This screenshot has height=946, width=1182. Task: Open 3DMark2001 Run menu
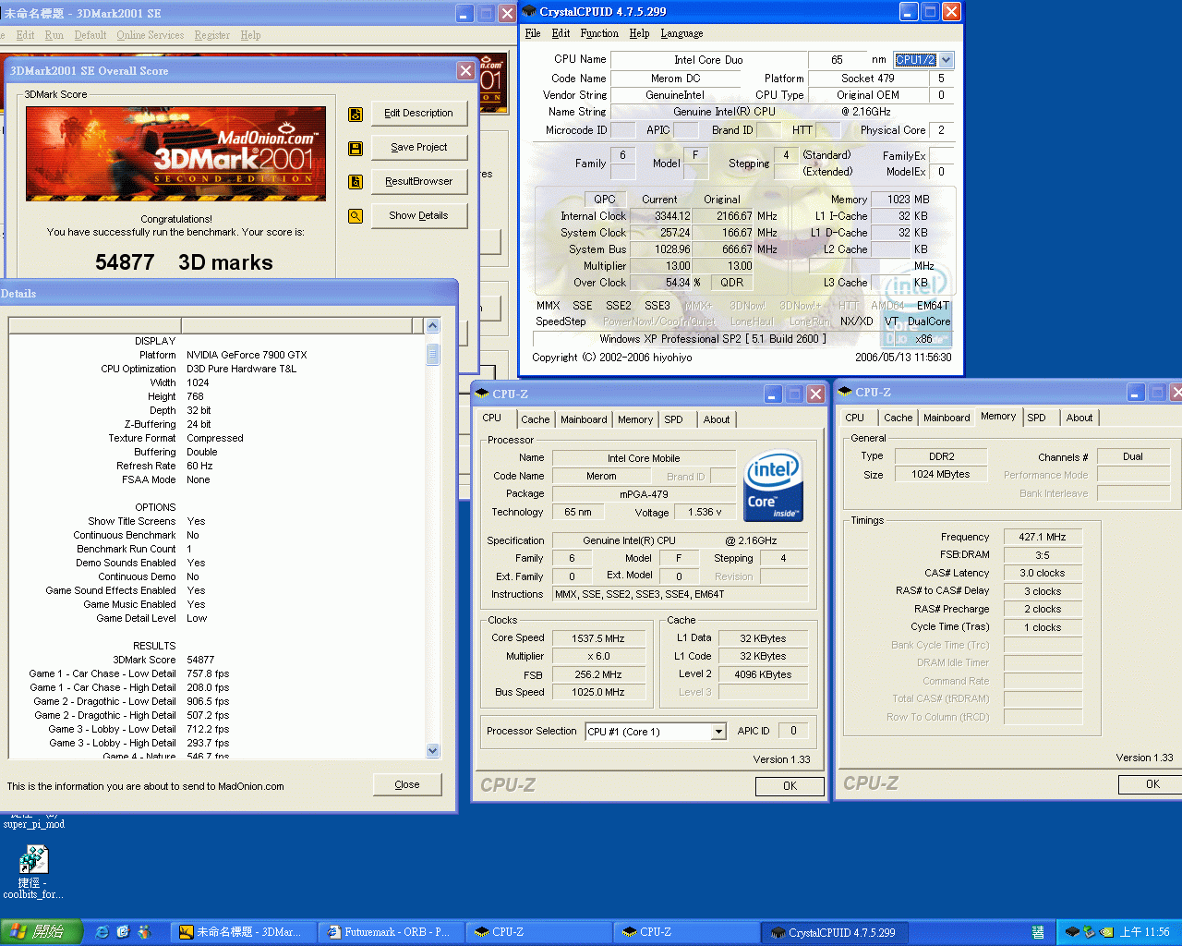pos(54,35)
